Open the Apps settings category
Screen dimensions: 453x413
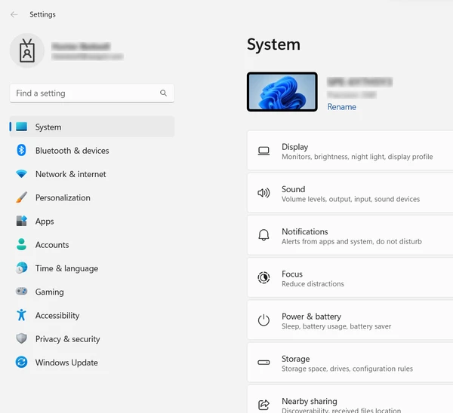[x=45, y=222]
